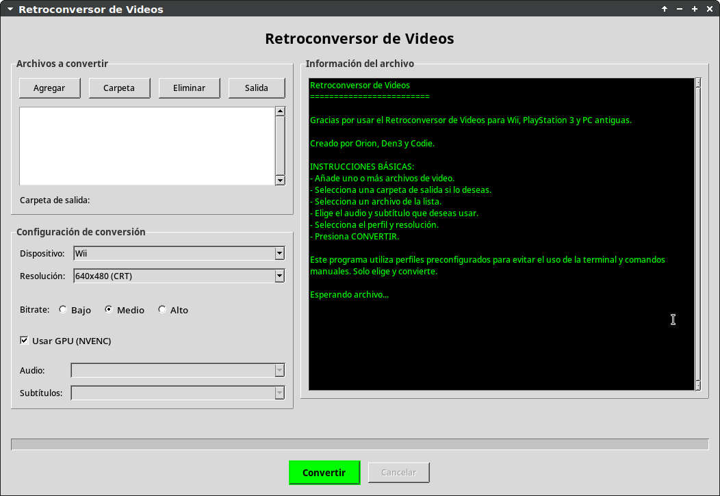Open the Resolución dropdown list

[x=279, y=276]
